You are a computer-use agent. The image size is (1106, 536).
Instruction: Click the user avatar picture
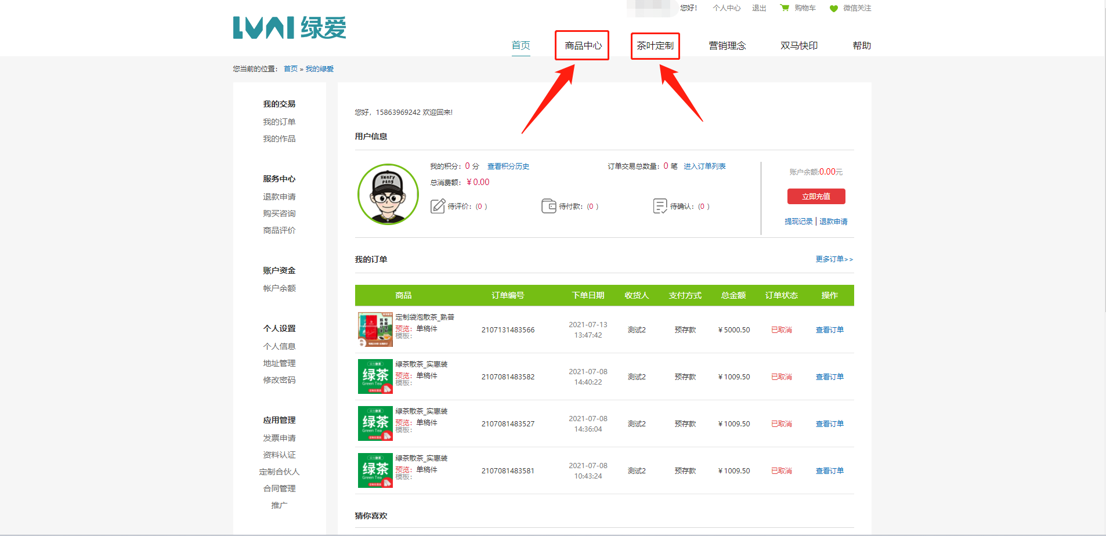click(388, 194)
